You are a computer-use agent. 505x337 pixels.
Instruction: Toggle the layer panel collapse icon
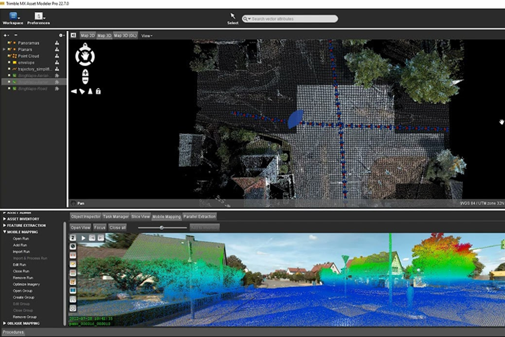click(73, 35)
